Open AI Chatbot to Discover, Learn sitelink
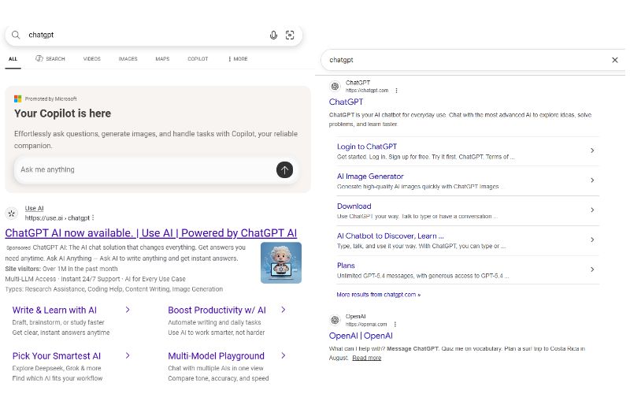Image resolution: width=630 pixels, height=420 pixels. tap(390, 236)
